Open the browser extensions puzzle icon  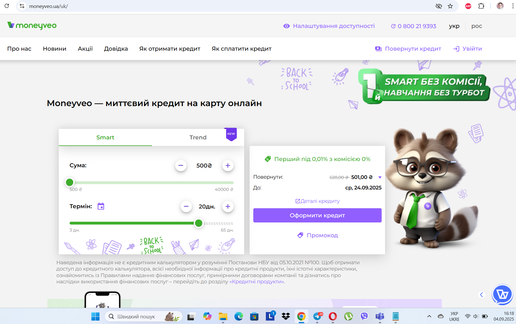(481, 6)
